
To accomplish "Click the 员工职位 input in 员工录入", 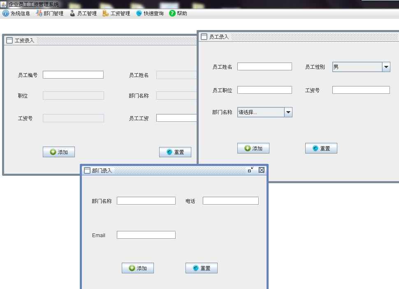I will [264, 90].
